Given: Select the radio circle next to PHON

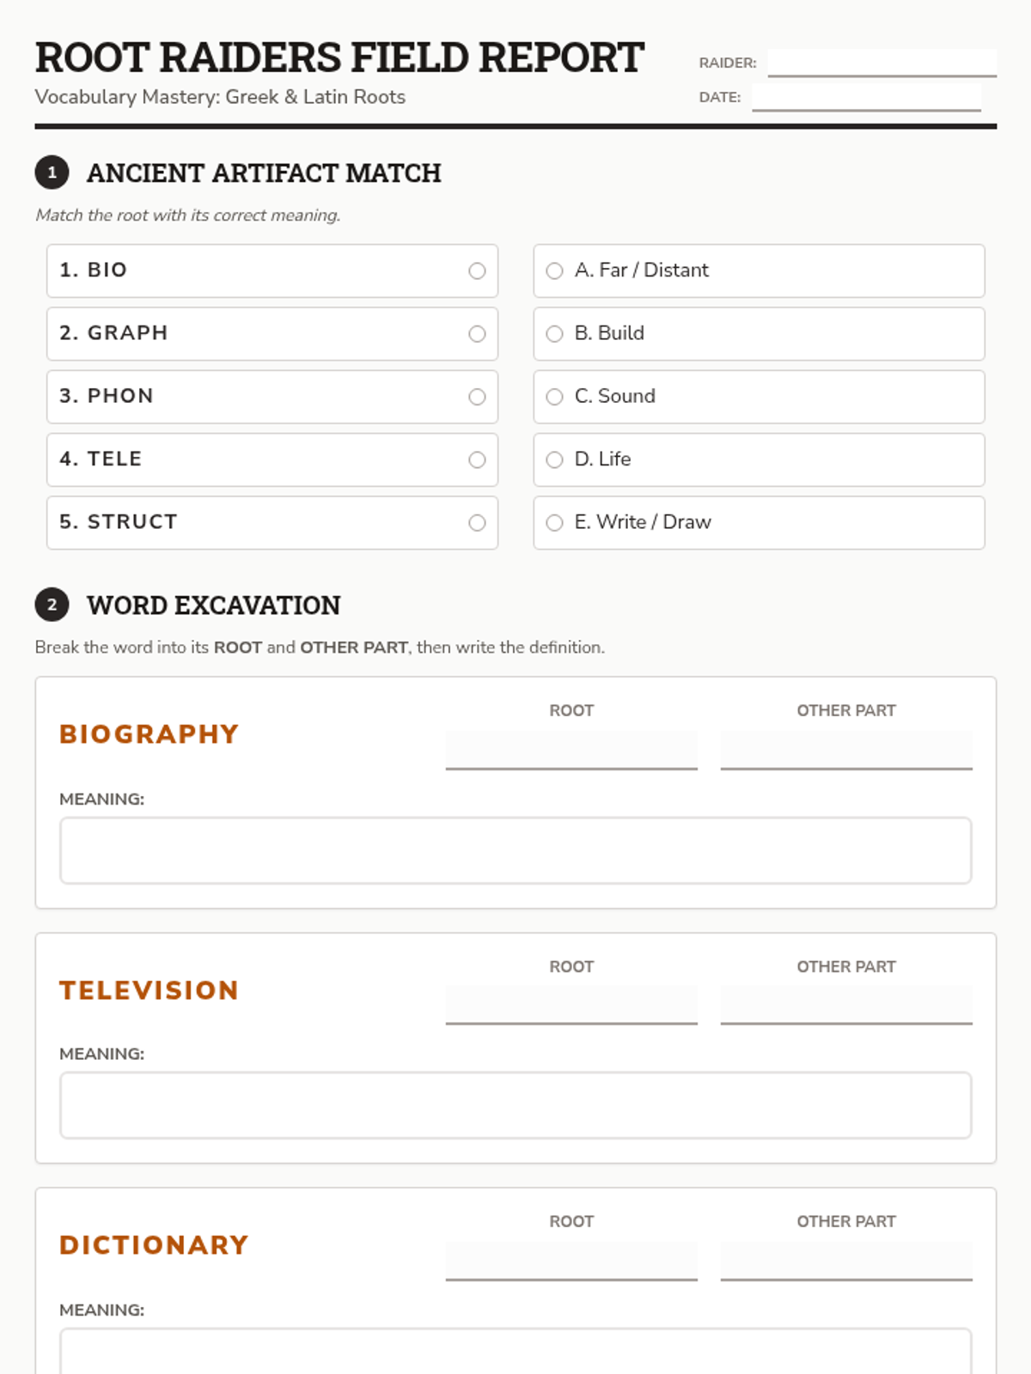Looking at the screenshot, I should pos(477,397).
